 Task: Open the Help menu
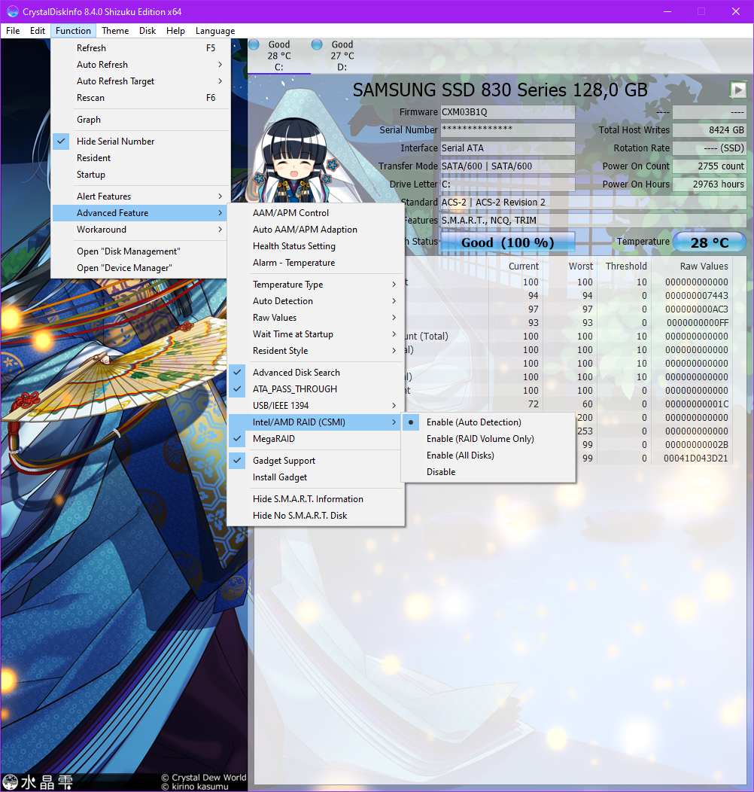tap(175, 31)
